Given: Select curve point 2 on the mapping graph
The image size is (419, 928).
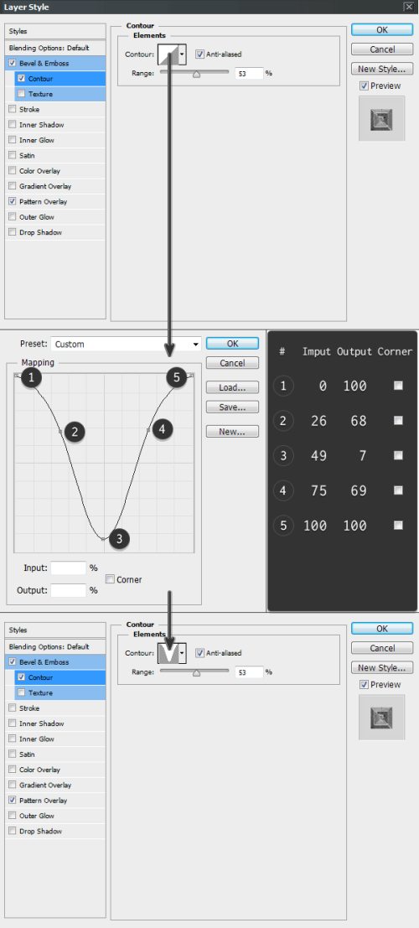Looking at the screenshot, I should tap(61, 433).
